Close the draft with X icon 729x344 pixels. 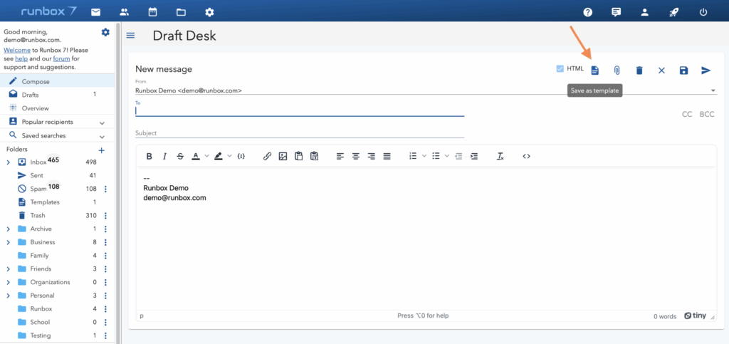661,71
